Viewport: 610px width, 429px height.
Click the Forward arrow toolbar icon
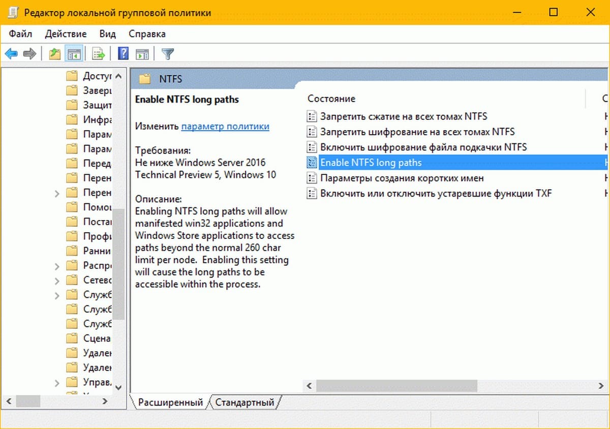(30, 54)
